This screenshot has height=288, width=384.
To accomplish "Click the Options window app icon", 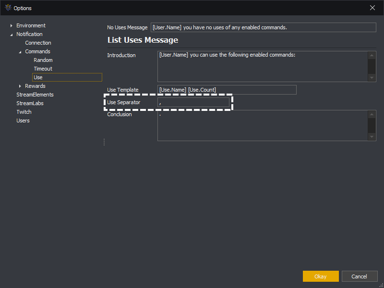I will click(8, 8).
